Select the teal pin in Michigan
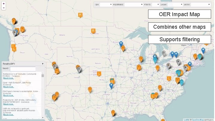215x121 pixels. pos(155,60)
